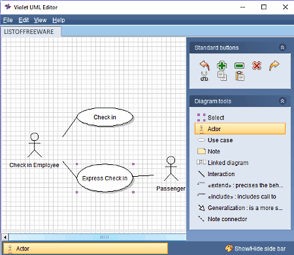Toggle Show/Hide side bar
The height and width of the screenshot is (255, 294).
[x=255, y=248]
